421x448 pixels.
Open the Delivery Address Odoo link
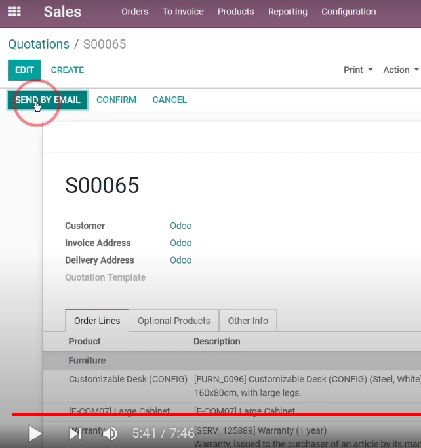click(181, 260)
